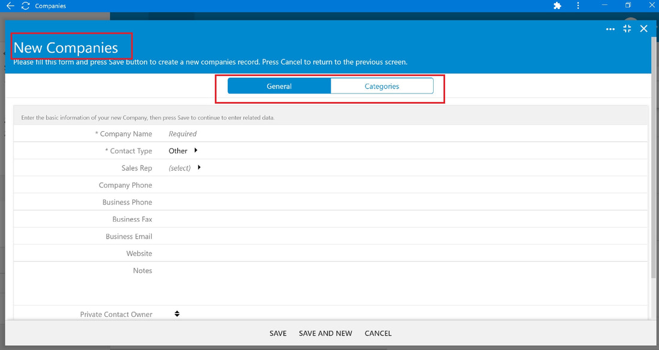Click the Save button
Viewport: 659px width, 350px height.
click(278, 333)
